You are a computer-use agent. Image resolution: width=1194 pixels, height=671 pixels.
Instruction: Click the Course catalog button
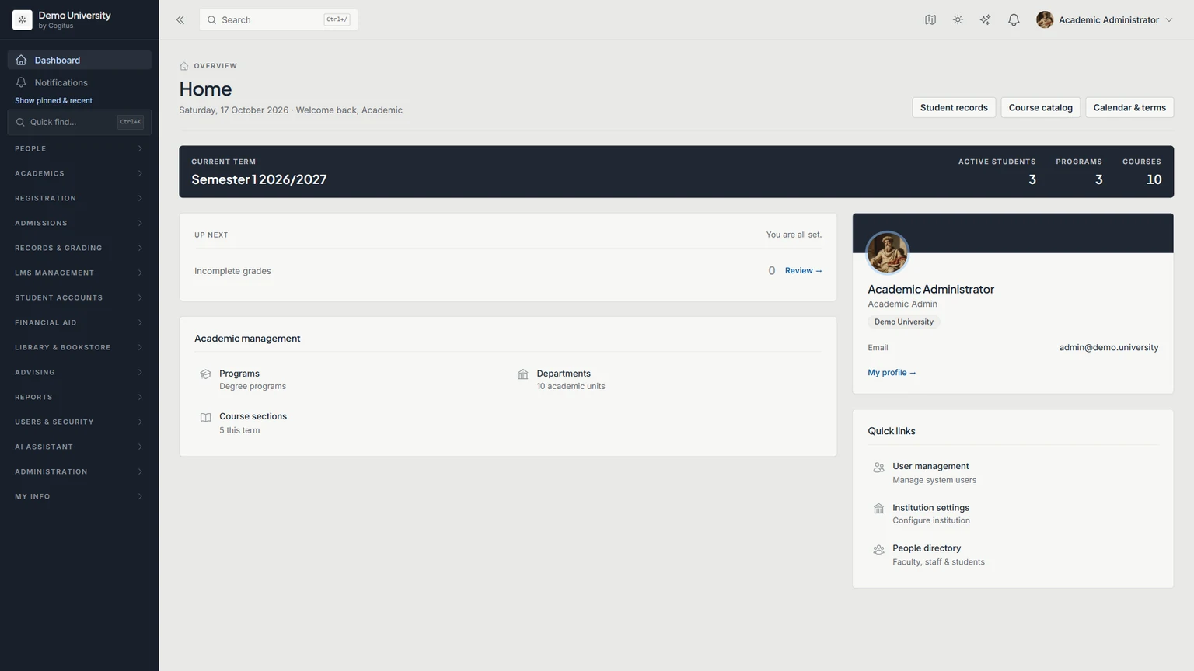(x=1040, y=107)
